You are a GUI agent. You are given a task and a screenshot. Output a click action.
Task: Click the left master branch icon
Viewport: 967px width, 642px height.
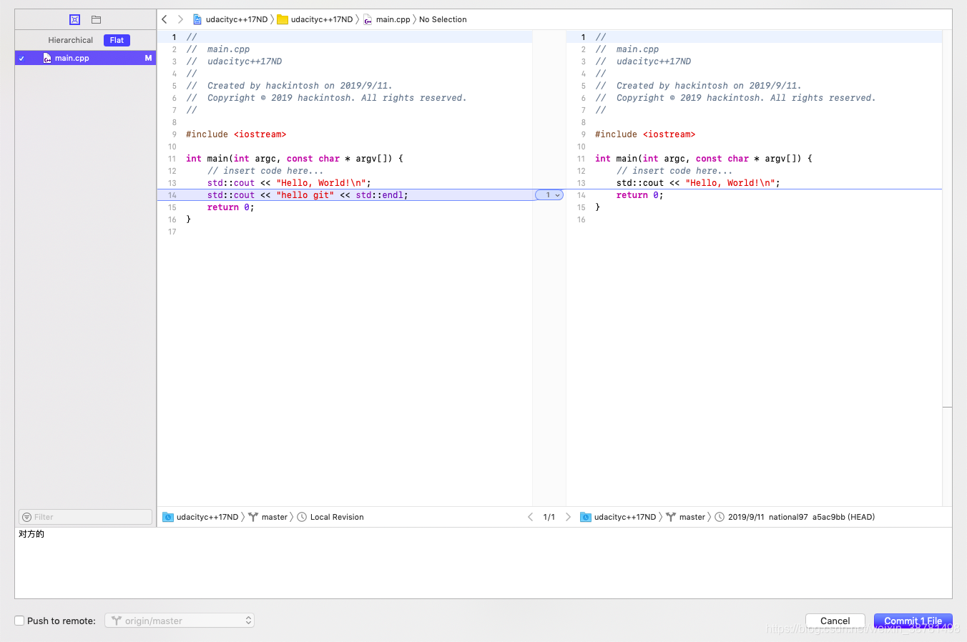coord(253,517)
